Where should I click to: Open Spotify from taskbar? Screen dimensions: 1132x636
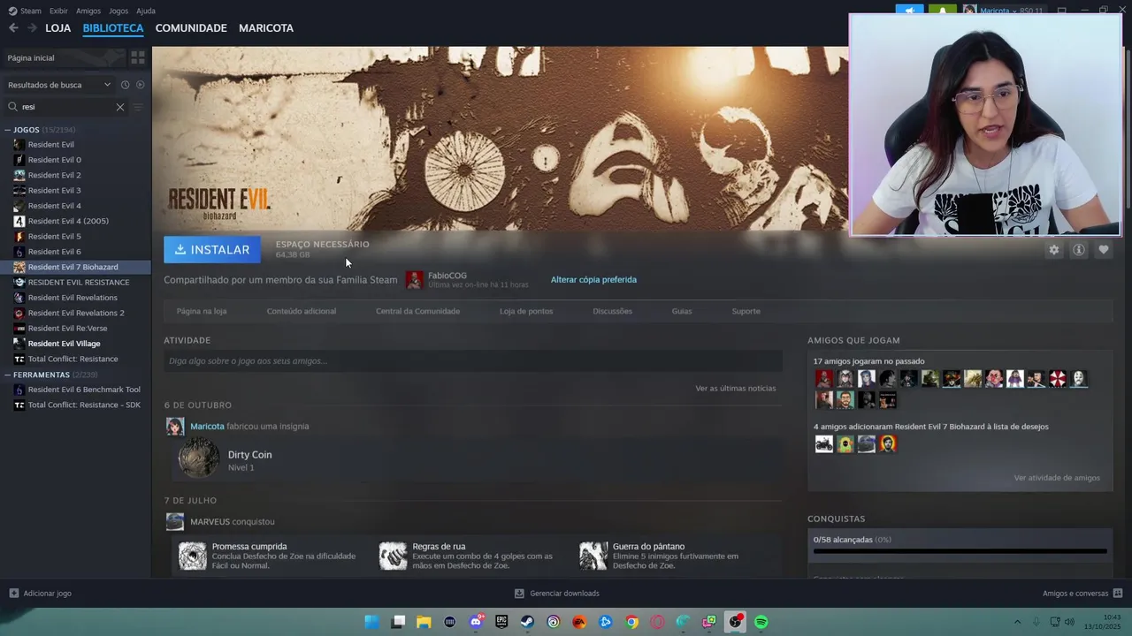tap(761, 622)
